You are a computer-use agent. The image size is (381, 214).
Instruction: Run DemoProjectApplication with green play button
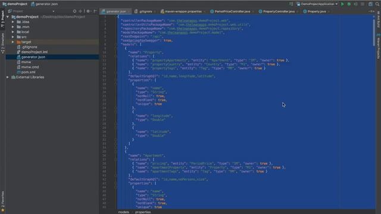tap(342, 4)
